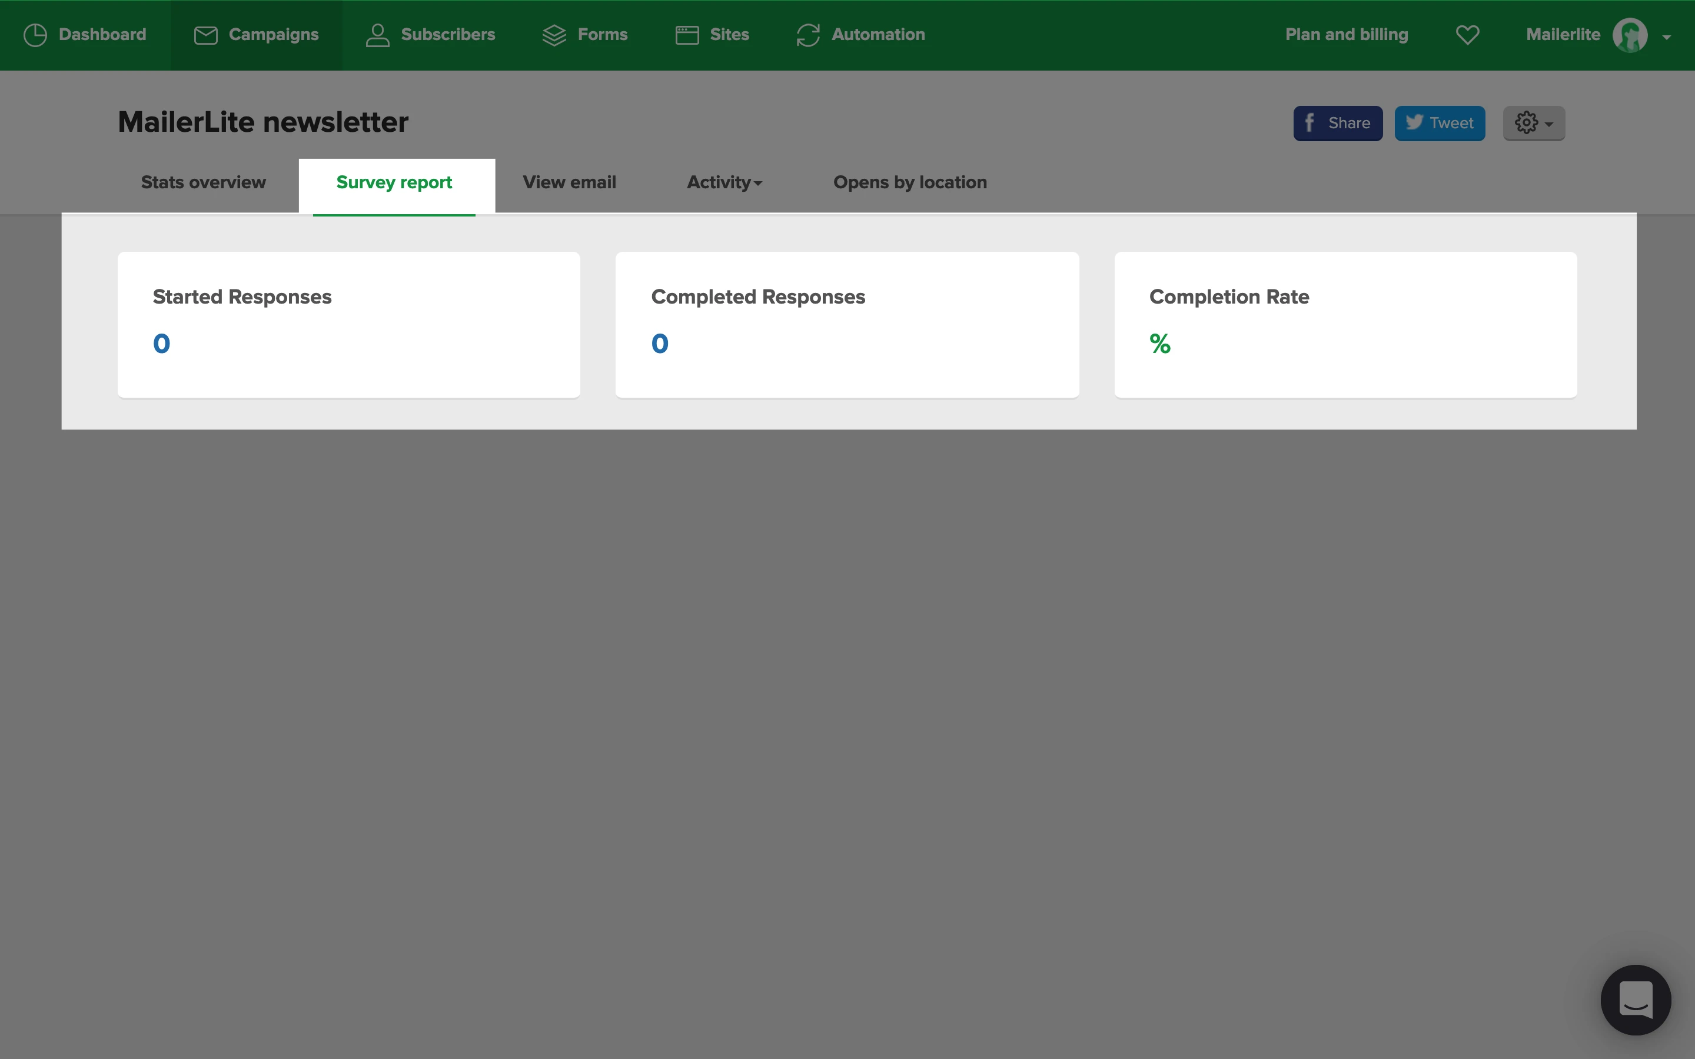Click the heart icon in top bar
This screenshot has height=1059, width=1695.
pos(1467,35)
